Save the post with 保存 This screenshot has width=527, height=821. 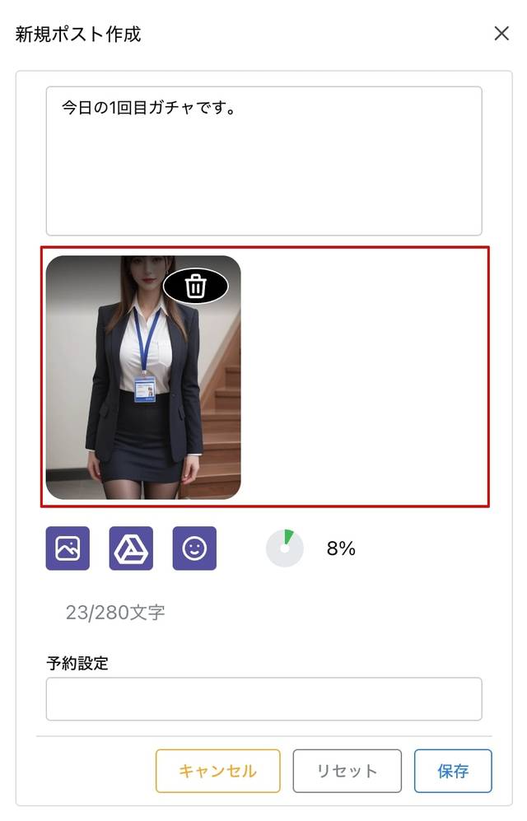[x=453, y=771]
